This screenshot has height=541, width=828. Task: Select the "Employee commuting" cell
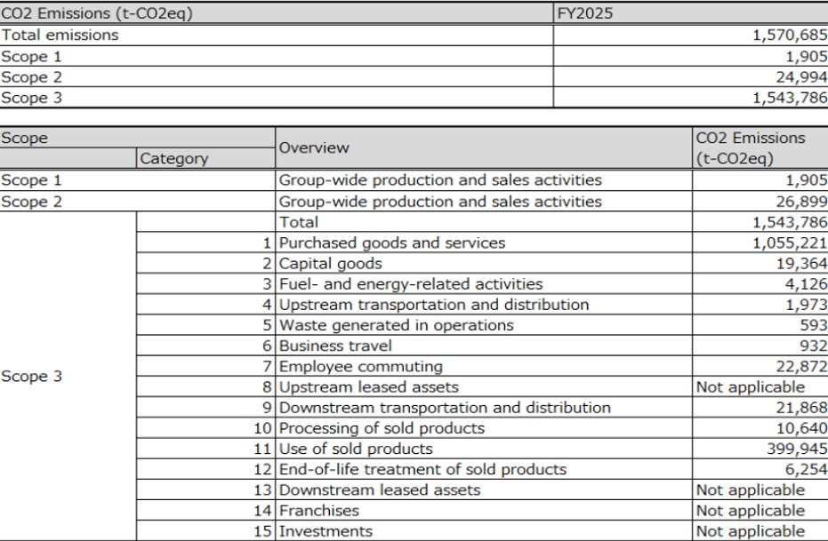484,366
